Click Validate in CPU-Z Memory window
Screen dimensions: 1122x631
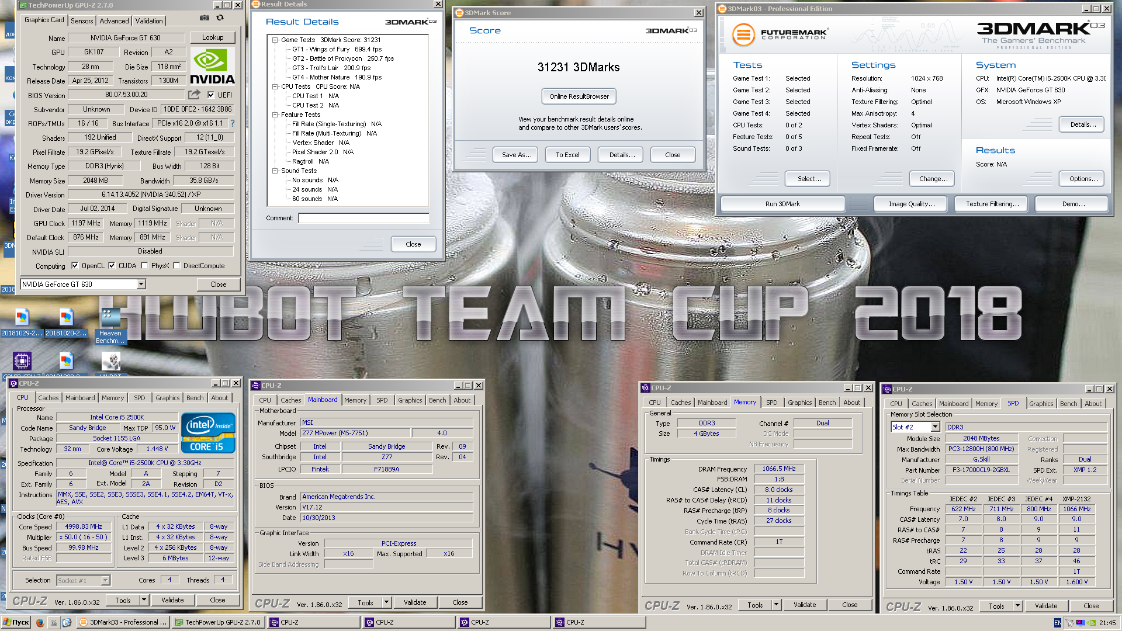(805, 605)
